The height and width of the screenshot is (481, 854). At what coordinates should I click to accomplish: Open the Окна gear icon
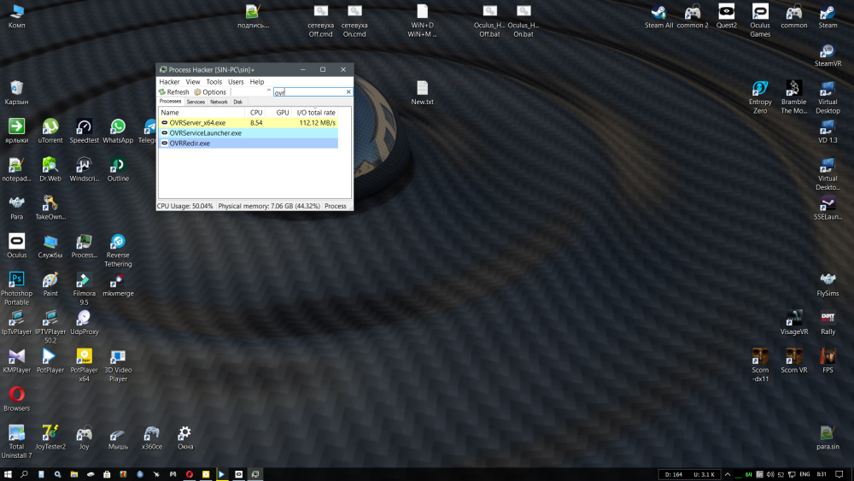(x=185, y=437)
